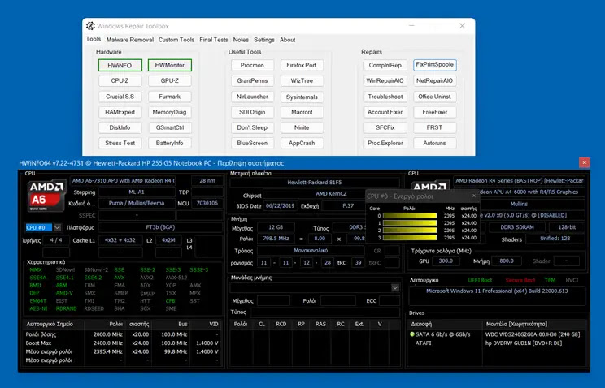This screenshot has width=605, height=388.
Task: Run DiskInfo
Action: 120,127
